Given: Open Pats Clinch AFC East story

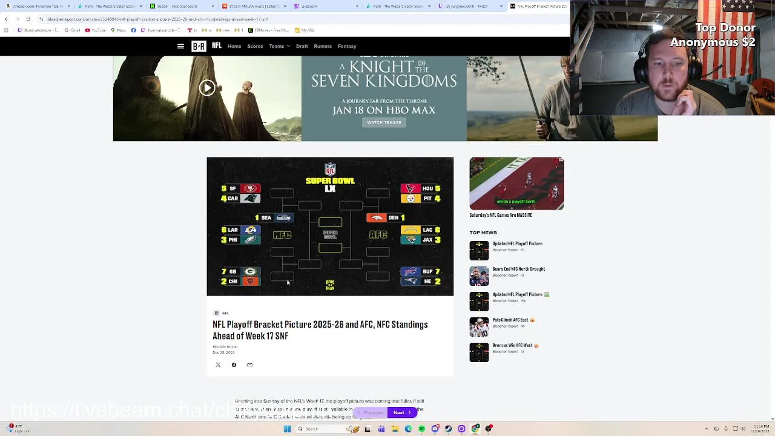Looking at the screenshot, I should 513,320.
